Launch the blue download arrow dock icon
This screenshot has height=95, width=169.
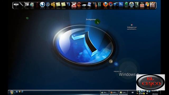click(x=42, y=4)
